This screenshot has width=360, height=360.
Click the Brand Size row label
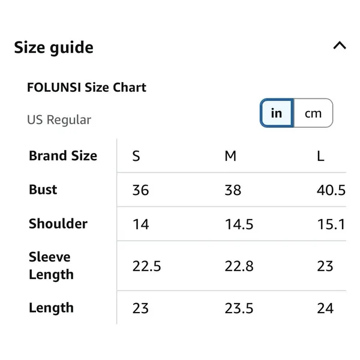tap(63, 155)
